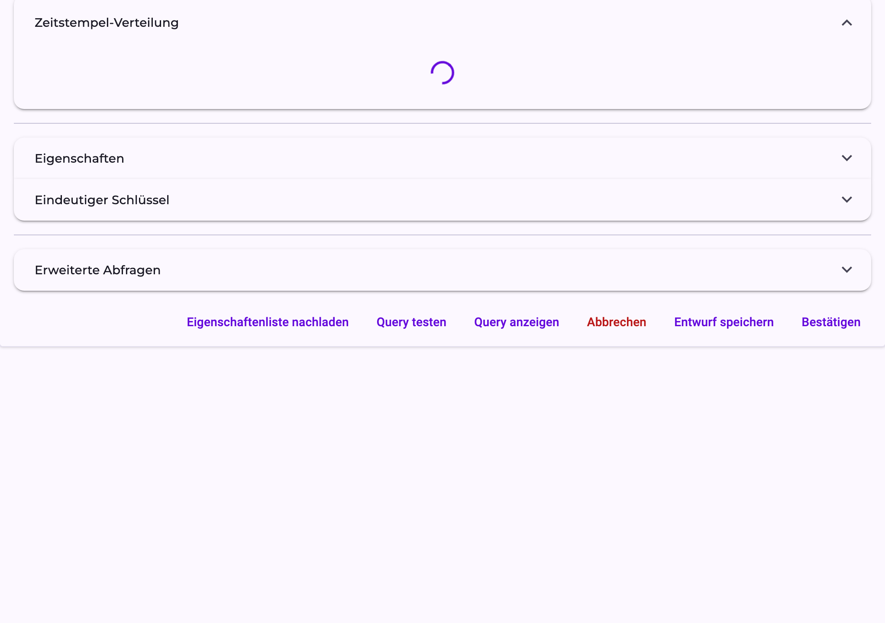885x623 pixels.
Task: Cancel with the red Abbrechen button
Action: 617,322
